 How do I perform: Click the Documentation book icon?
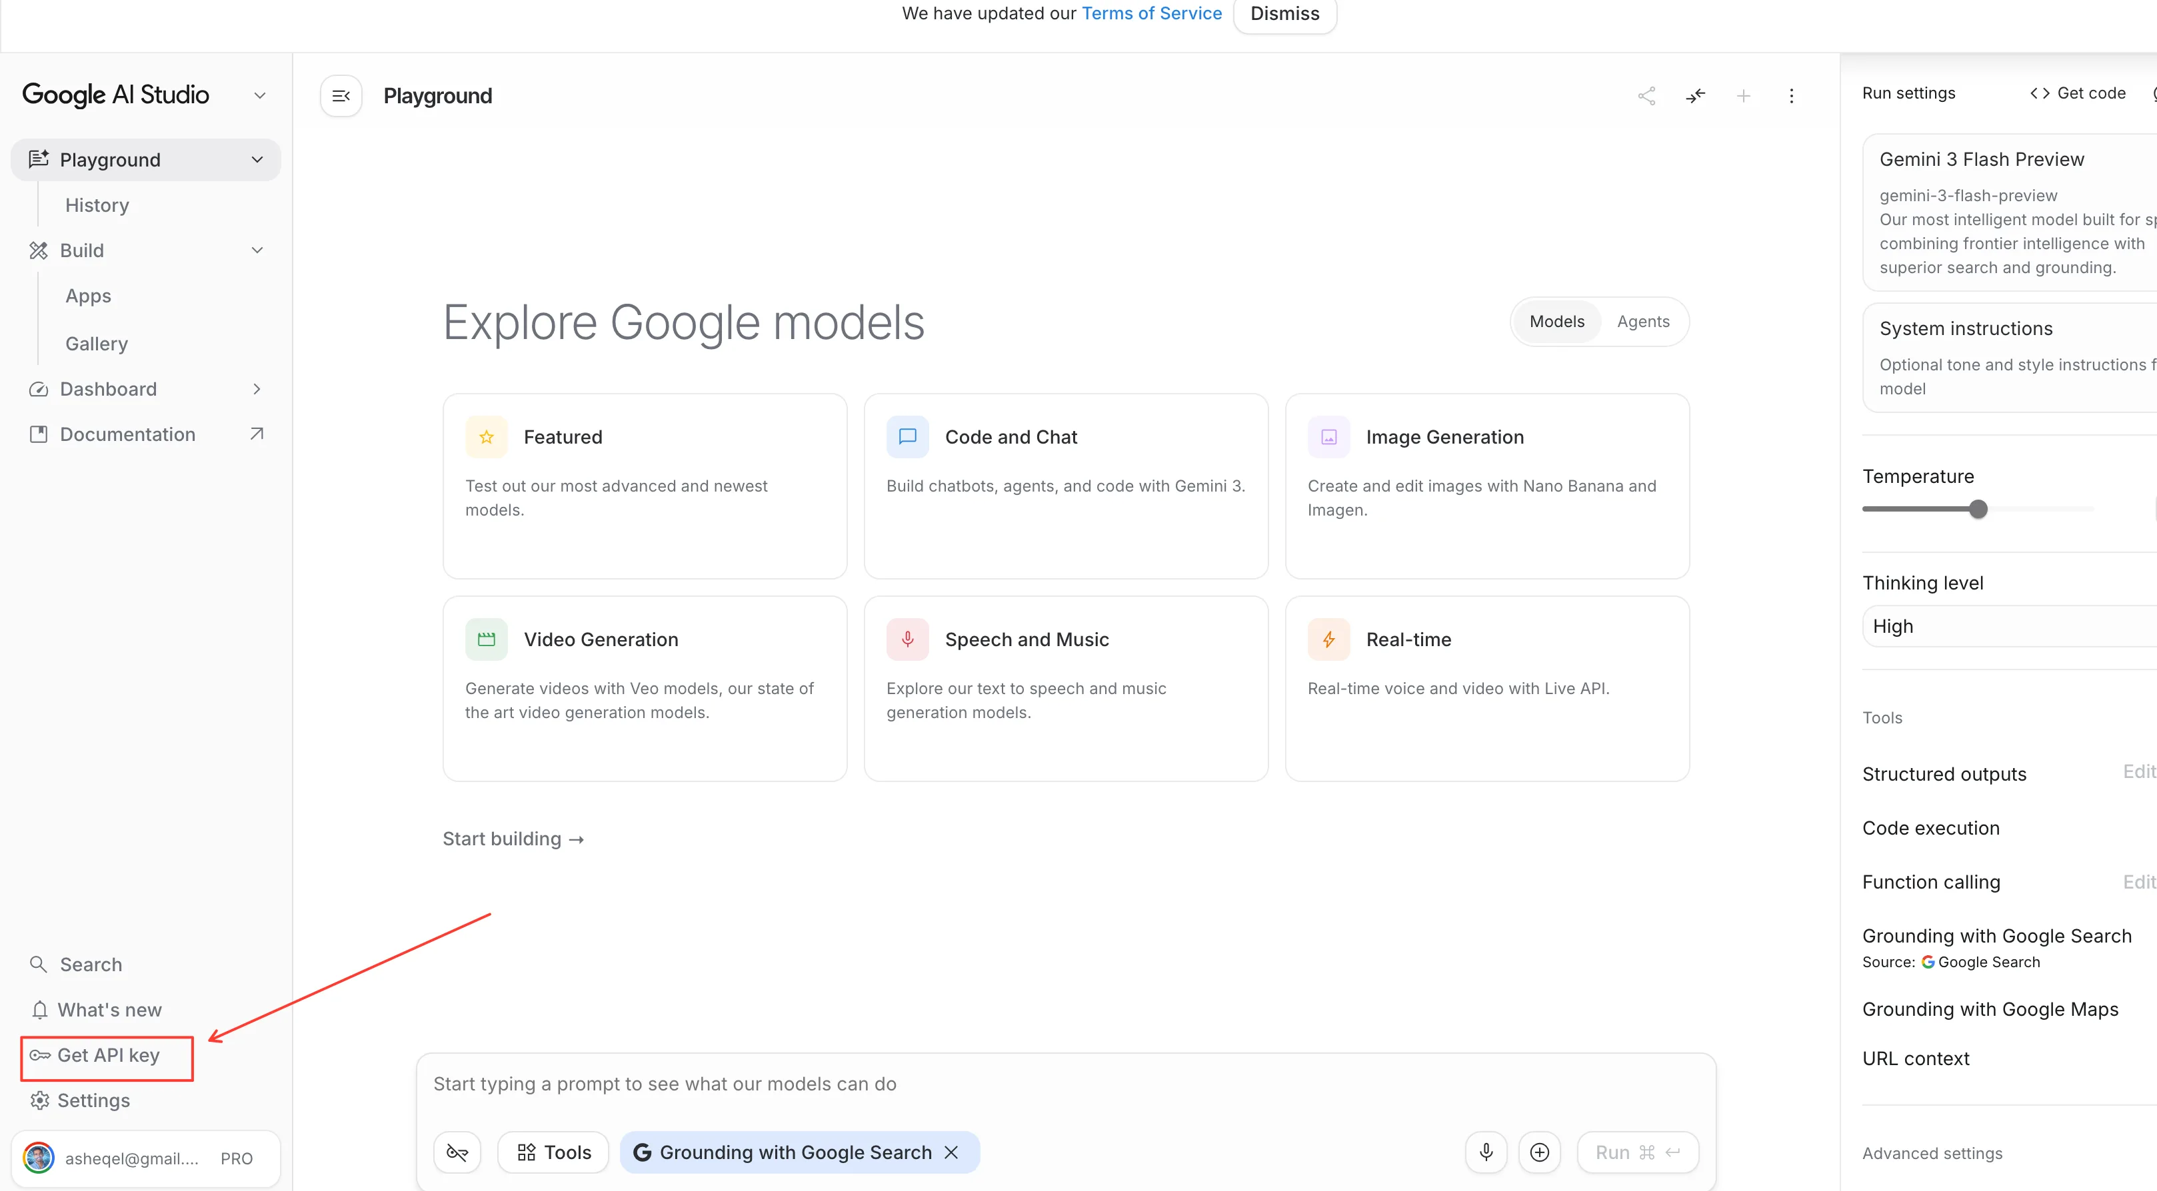click(x=39, y=434)
